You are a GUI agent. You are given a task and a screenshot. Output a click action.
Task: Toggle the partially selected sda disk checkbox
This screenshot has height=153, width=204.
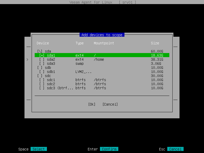point(40,51)
